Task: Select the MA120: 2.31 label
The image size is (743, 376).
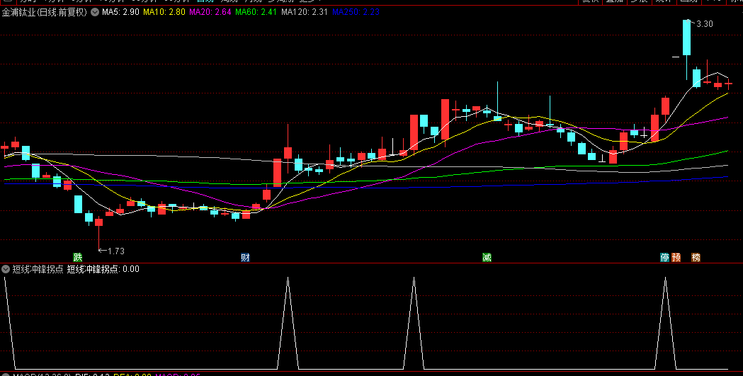Action: pos(305,12)
